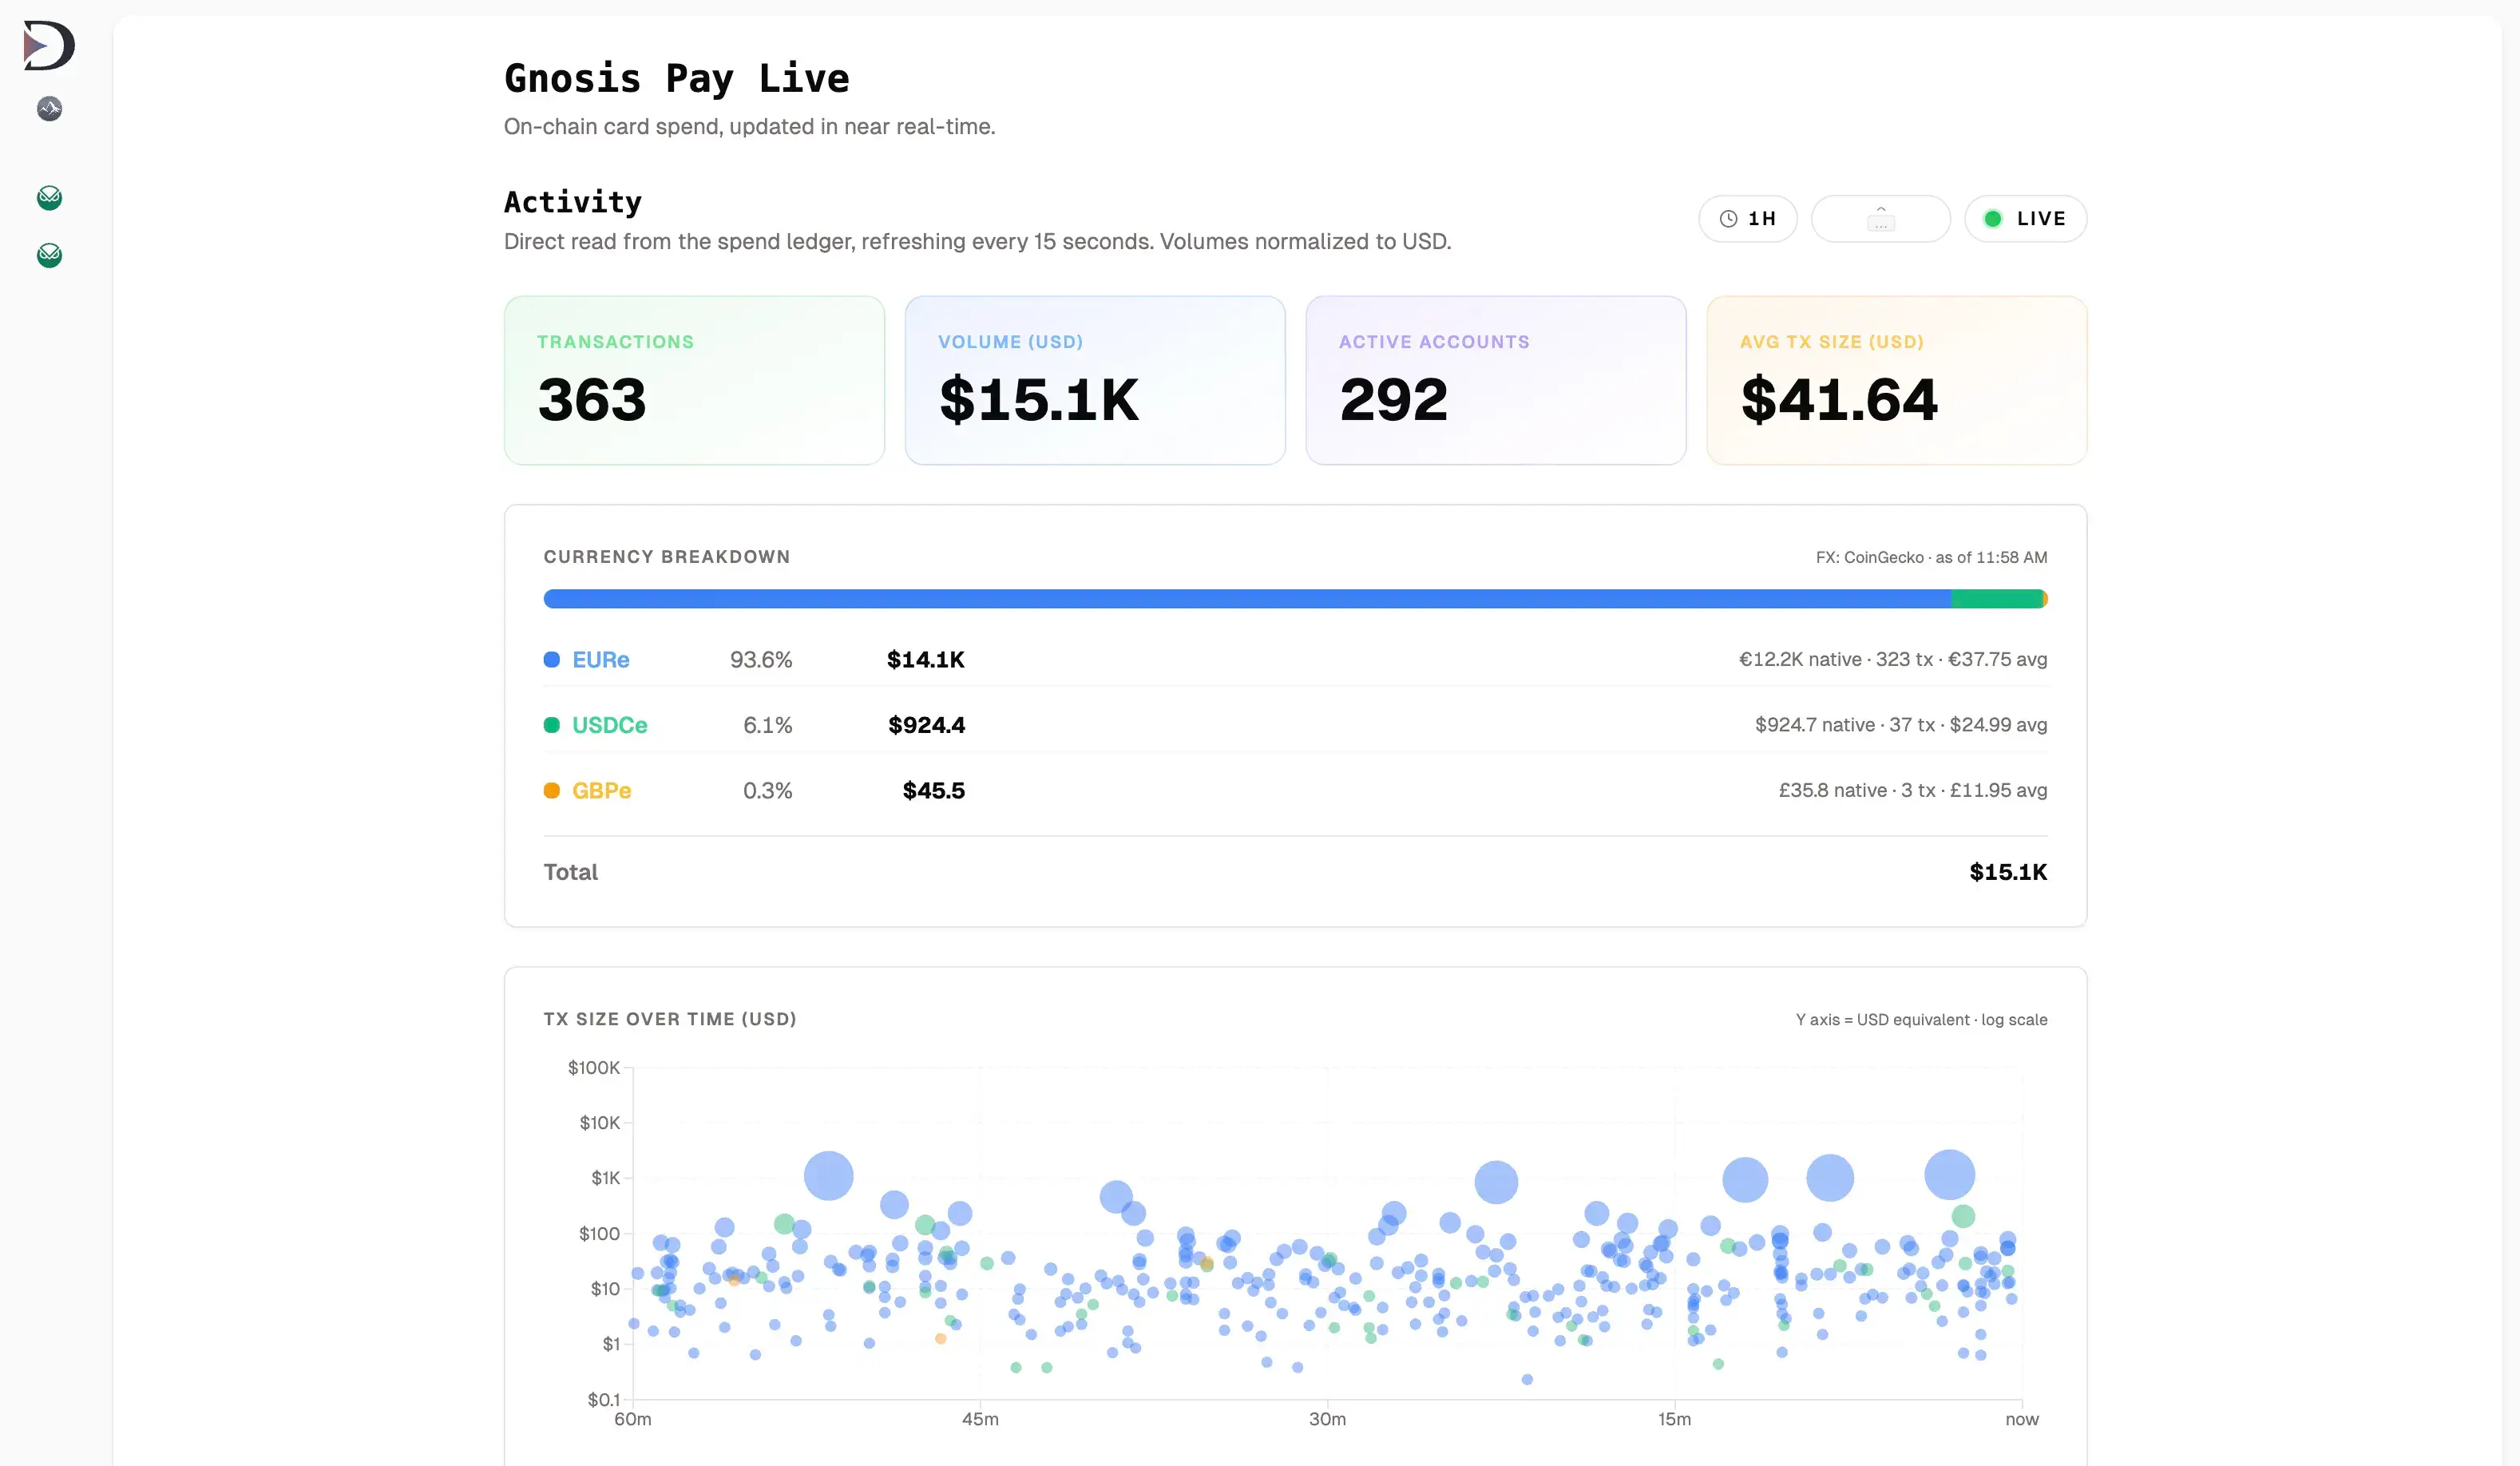The height and width of the screenshot is (1466, 2520).
Task: Click the 93.6% share for EURe
Action: coord(761,660)
